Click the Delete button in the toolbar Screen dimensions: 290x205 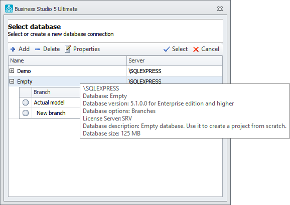coord(48,49)
